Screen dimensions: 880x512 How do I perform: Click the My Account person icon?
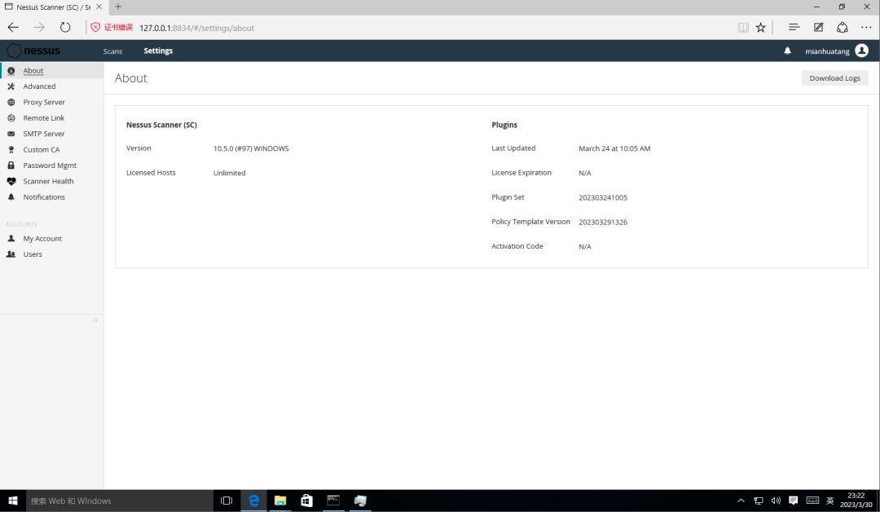pyautogui.click(x=11, y=239)
